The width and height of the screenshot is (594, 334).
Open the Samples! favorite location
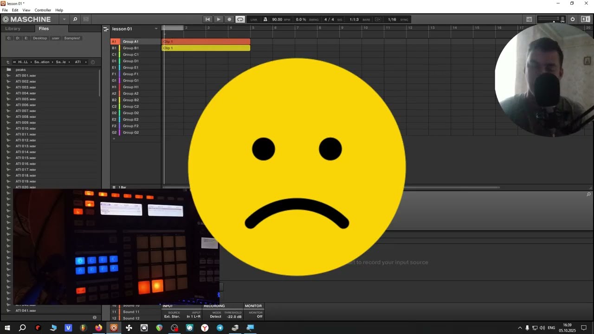tap(72, 38)
